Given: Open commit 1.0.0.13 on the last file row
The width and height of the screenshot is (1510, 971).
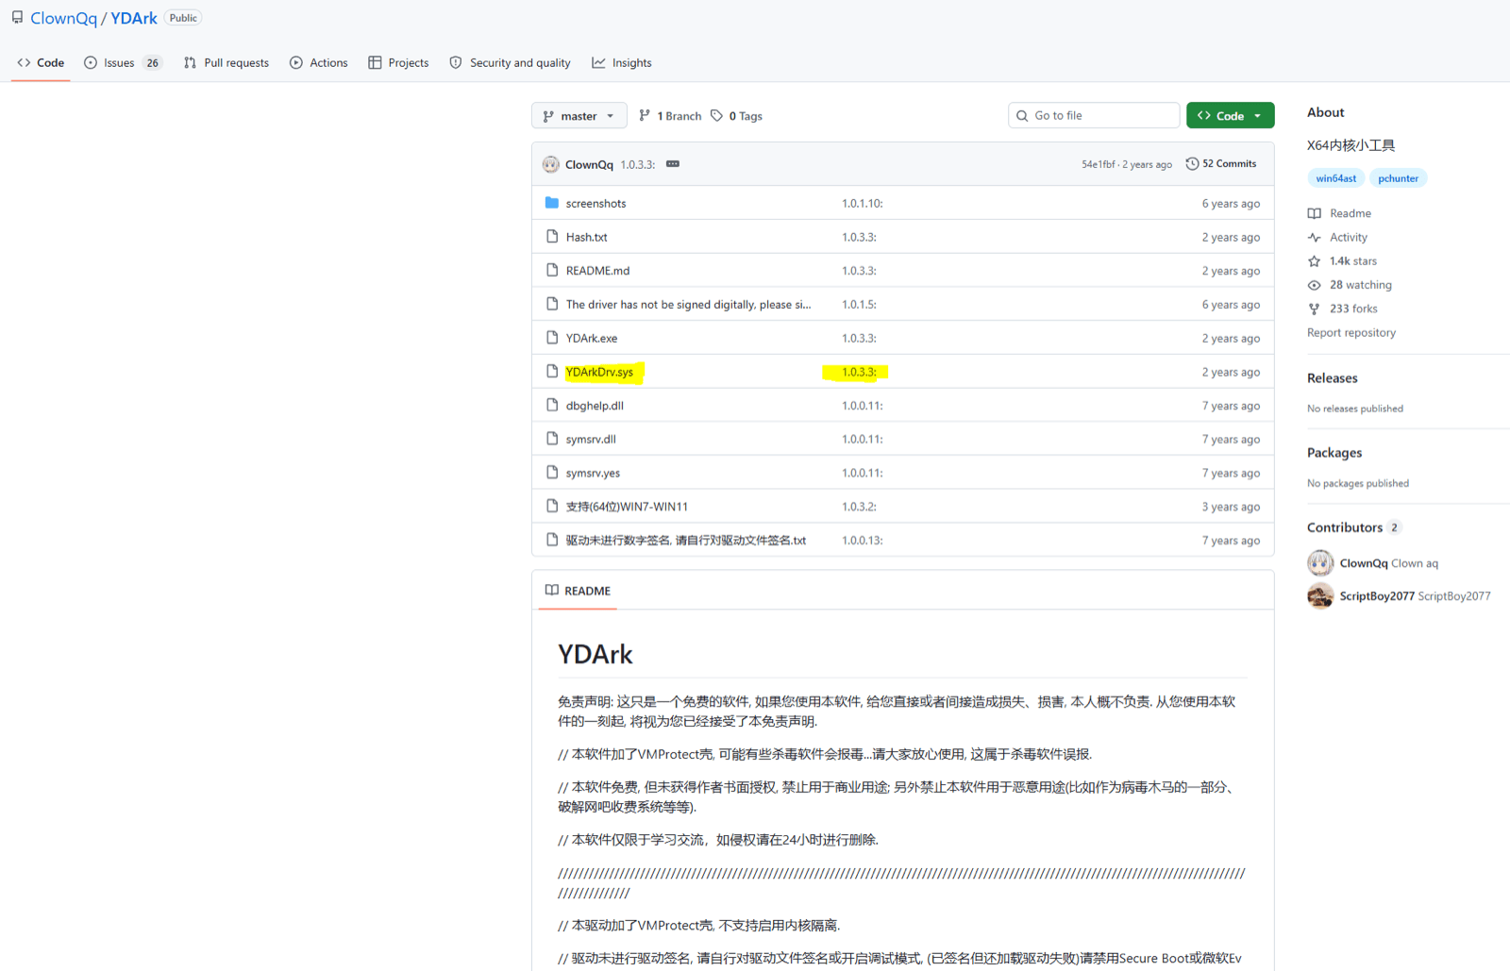Looking at the screenshot, I should pos(863,541).
